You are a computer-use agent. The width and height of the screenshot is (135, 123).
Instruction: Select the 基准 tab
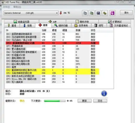[12, 25]
